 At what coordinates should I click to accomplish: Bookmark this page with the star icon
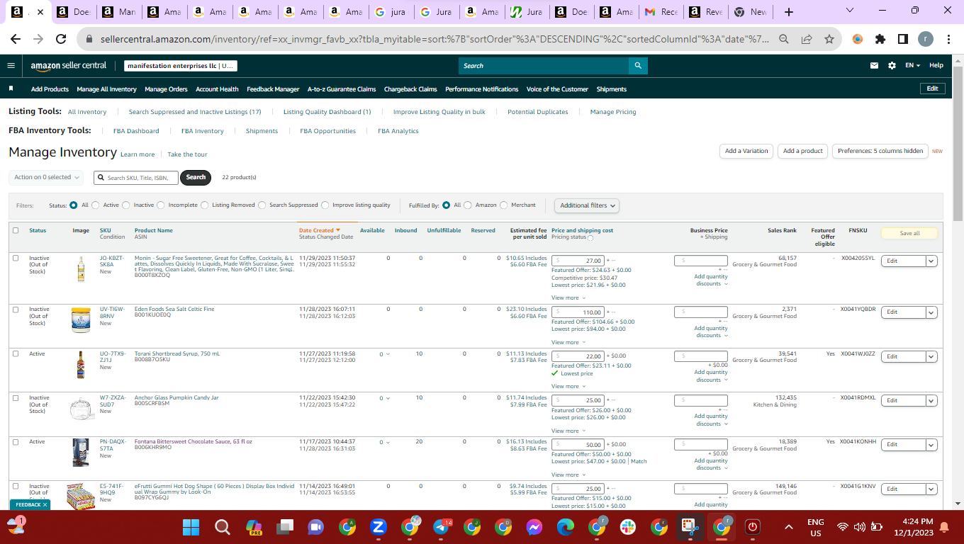(x=829, y=40)
